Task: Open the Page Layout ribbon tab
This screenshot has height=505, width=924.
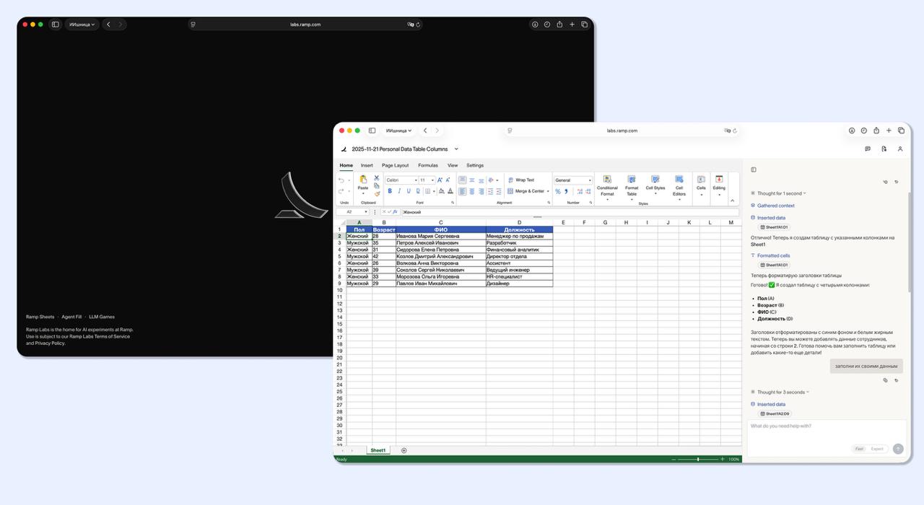Action: 396,165
